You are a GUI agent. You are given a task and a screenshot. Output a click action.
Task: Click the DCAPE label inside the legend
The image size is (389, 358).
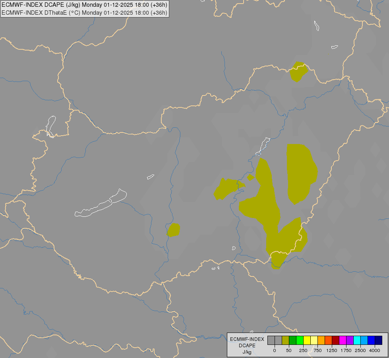pos(247,346)
